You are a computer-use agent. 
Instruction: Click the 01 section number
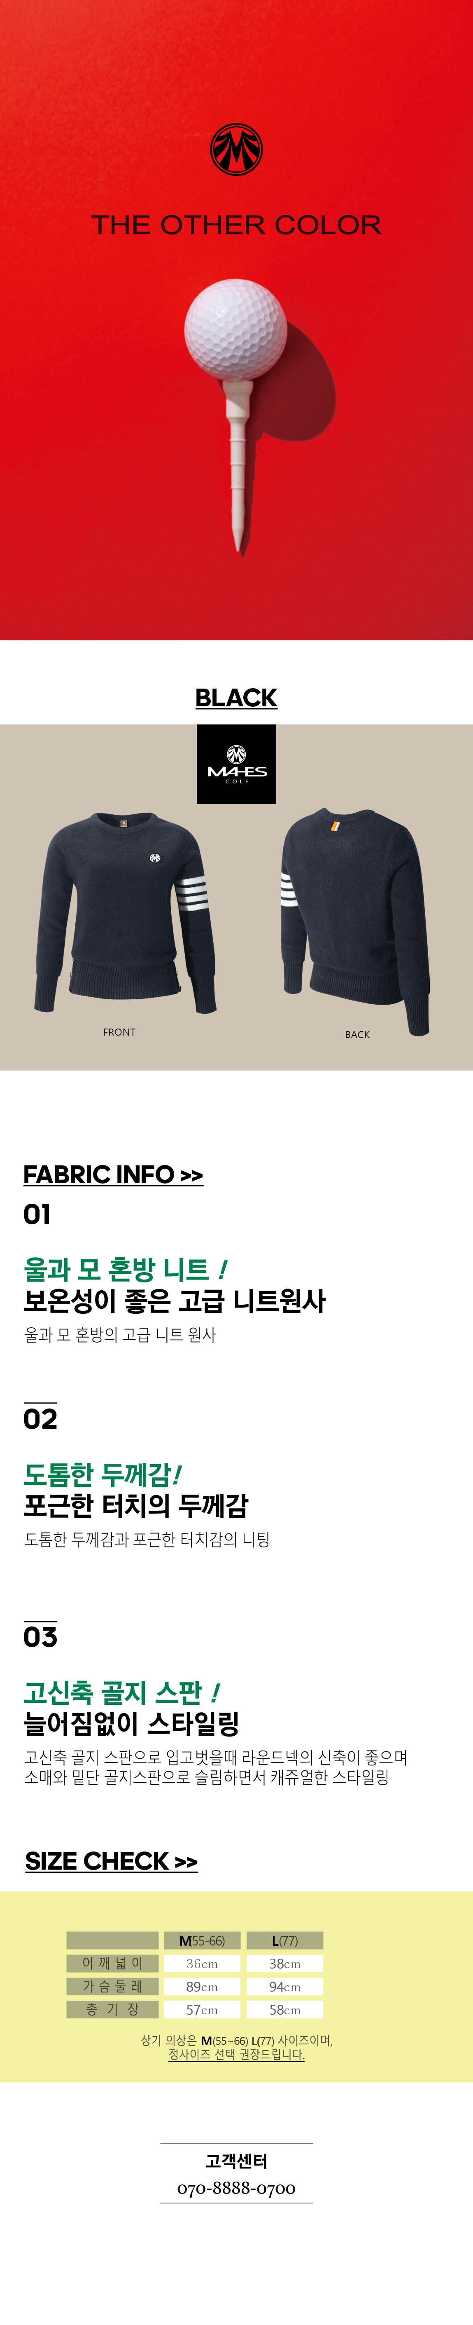pos(37,1214)
